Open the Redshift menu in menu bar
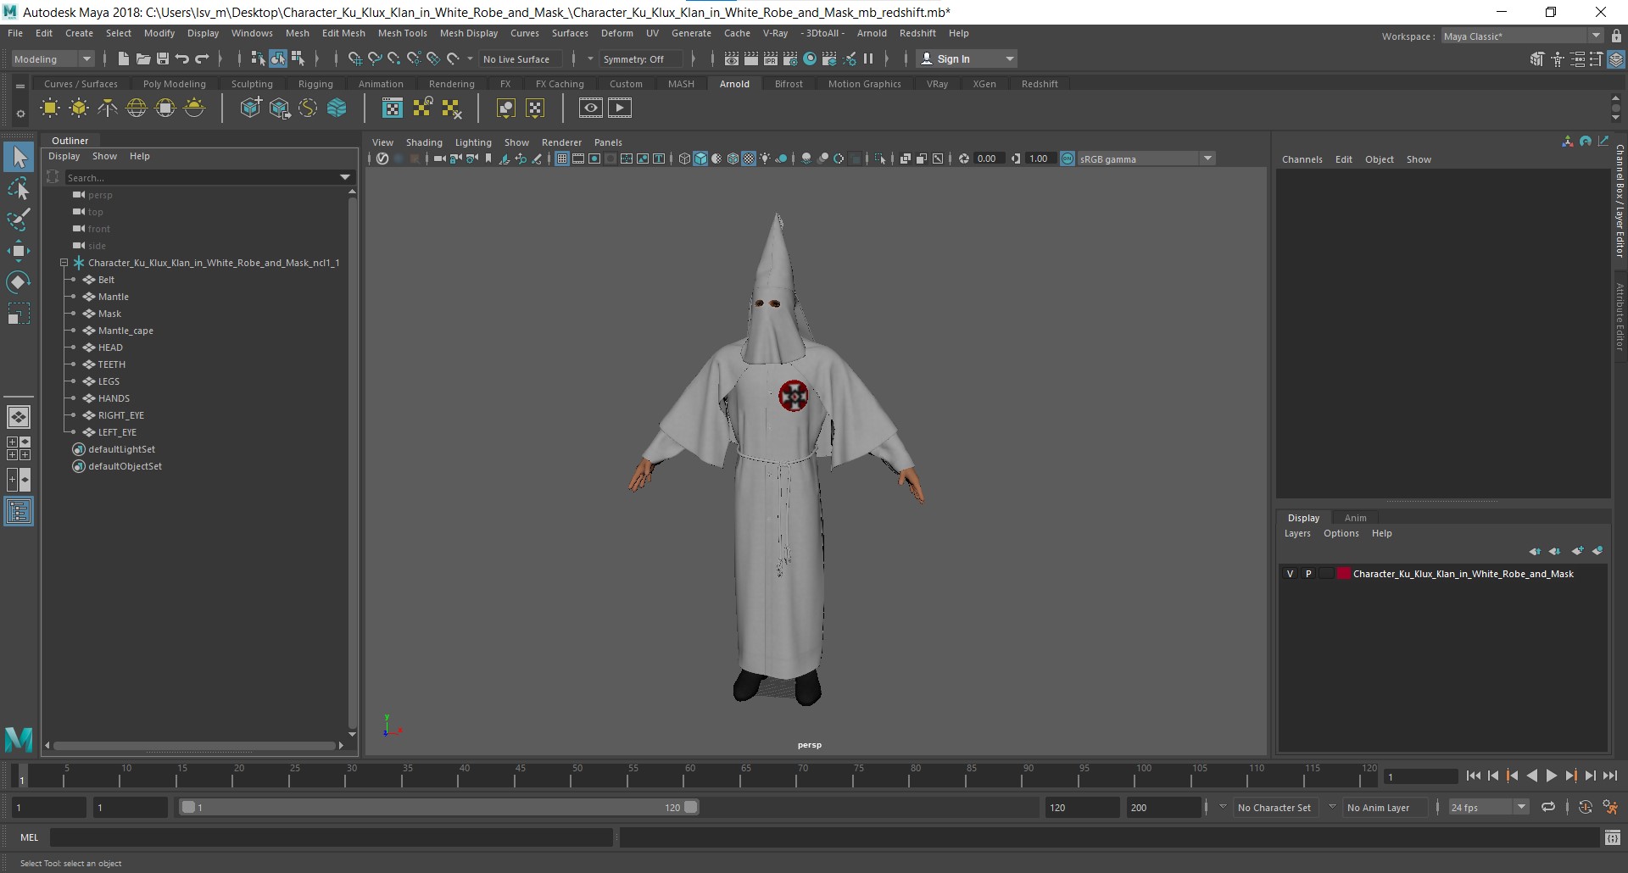This screenshot has height=873, width=1628. (x=917, y=33)
